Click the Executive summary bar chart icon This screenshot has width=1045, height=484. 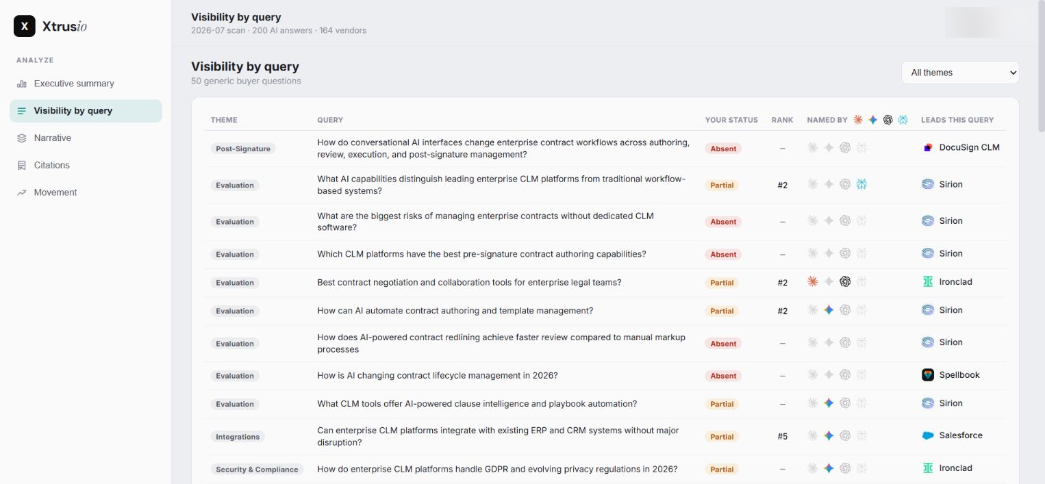tap(22, 84)
